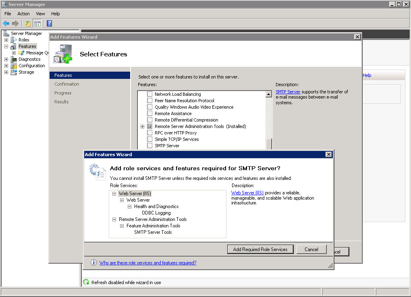Close the required role services dialog
Image resolution: width=411 pixels, height=297 pixels.
[329, 154]
